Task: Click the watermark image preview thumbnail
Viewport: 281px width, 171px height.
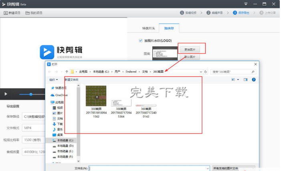Action: pyautogui.click(x=165, y=53)
